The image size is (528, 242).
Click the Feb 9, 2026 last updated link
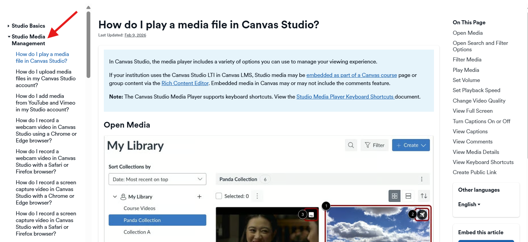[x=135, y=35]
